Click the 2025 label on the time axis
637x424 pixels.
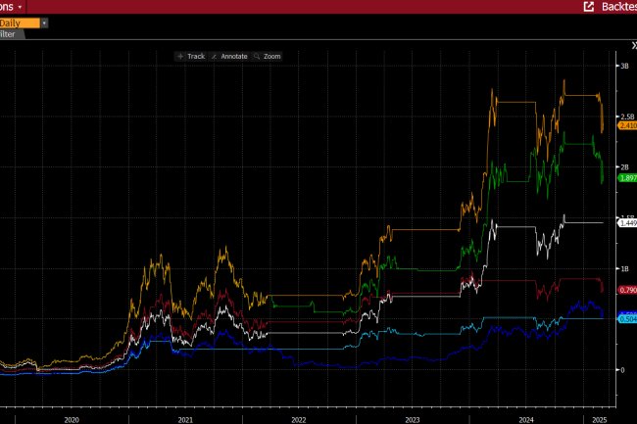[x=600, y=420]
